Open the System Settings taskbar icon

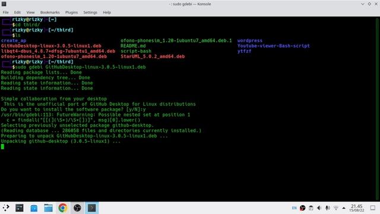tap(20, 207)
